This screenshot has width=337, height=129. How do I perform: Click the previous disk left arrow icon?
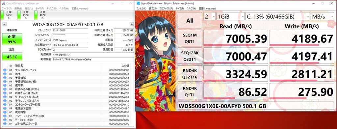click(5, 24)
